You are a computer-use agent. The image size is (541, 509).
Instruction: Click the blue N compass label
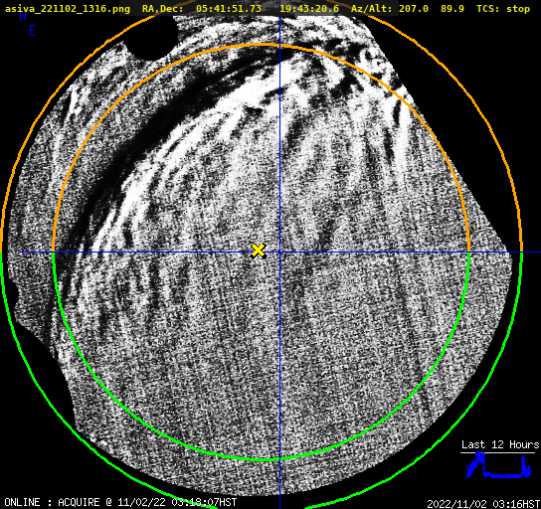click(x=23, y=16)
